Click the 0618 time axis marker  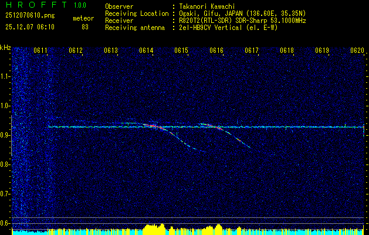tap(287, 50)
